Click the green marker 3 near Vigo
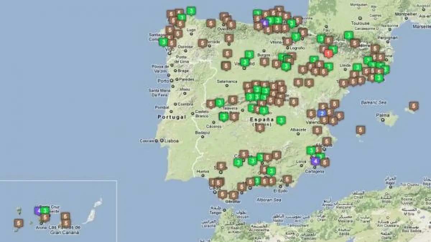 coord(163,42)
